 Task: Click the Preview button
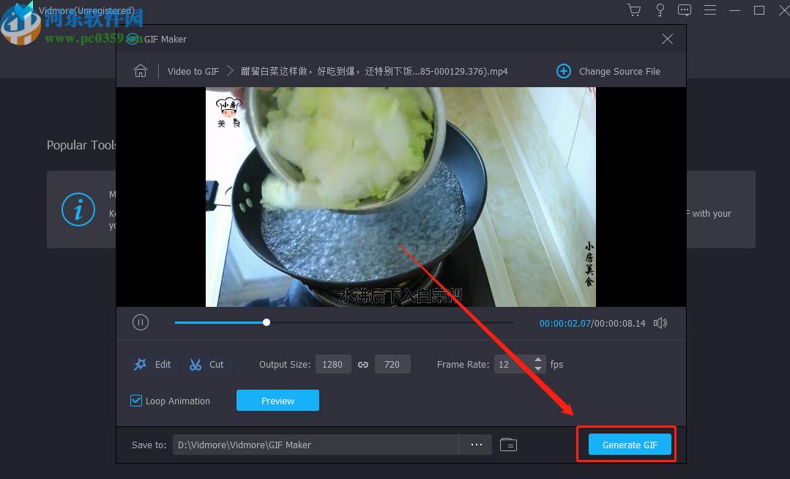point(277,401)
